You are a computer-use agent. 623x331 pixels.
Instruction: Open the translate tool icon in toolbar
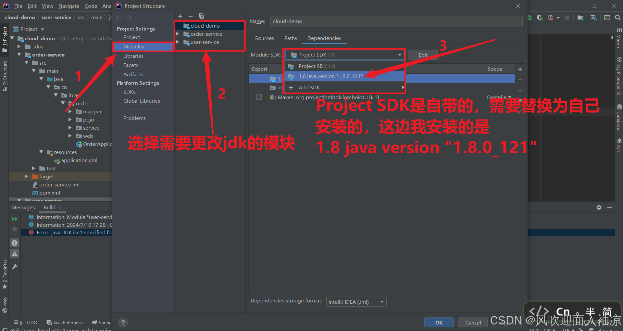pos(594,18)
